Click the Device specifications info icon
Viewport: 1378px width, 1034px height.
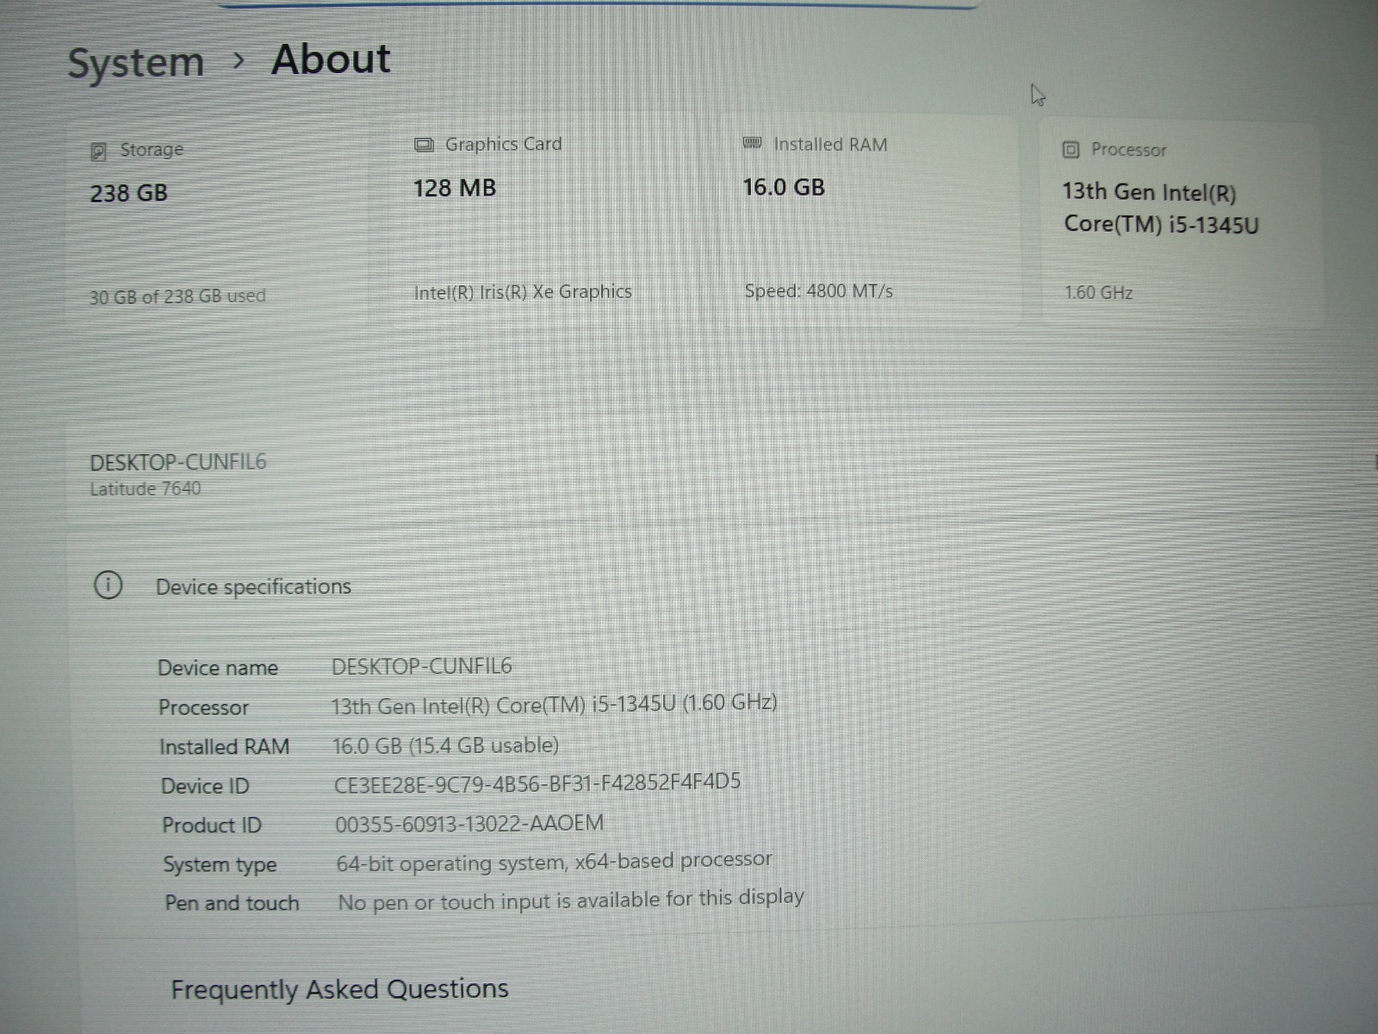click(x=108, y=585)
